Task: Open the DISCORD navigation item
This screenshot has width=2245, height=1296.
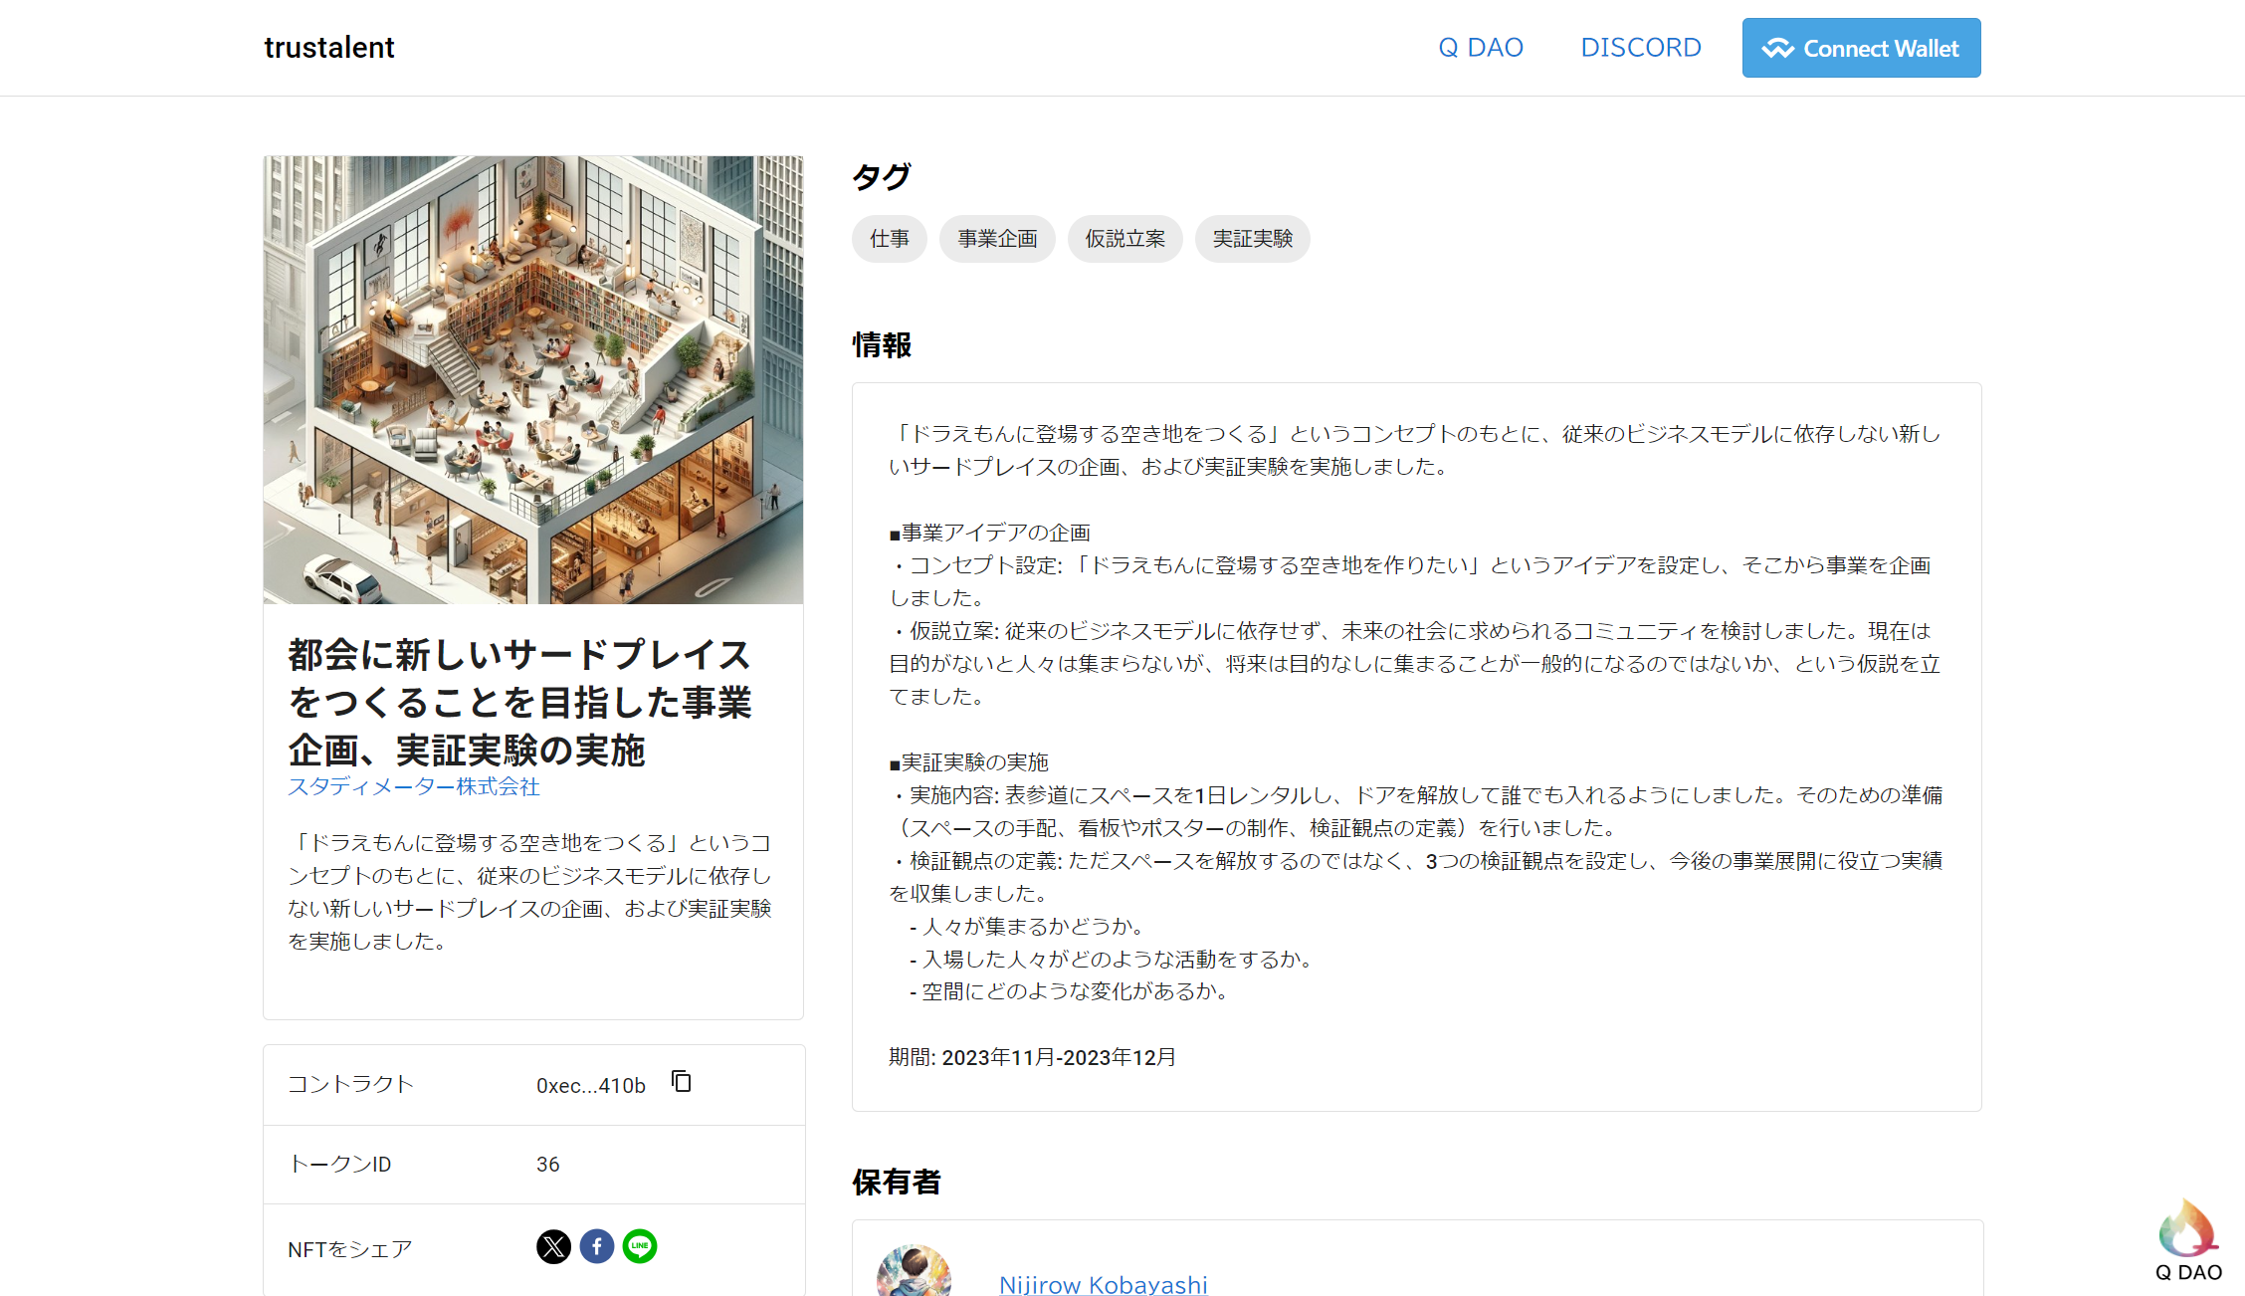Action: [x=1640, y=47]
